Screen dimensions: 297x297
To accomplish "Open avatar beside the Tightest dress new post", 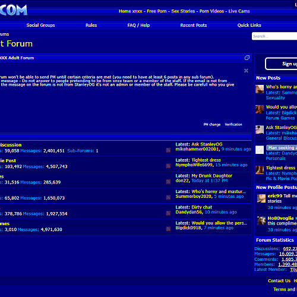I will point(260,170).
